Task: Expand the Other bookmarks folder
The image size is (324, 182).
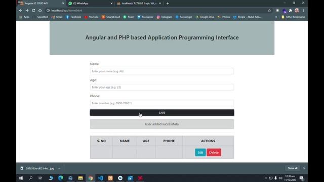Action: 293,17
